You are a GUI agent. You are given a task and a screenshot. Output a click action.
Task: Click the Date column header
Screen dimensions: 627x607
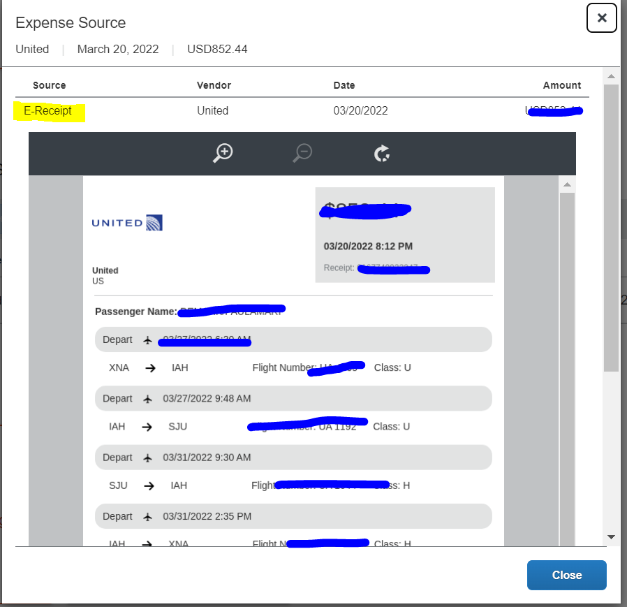[x=344, y=85]
